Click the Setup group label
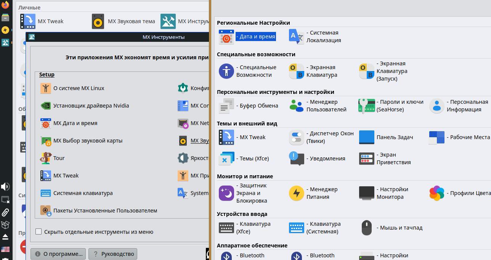 click(x=47, y=75)
